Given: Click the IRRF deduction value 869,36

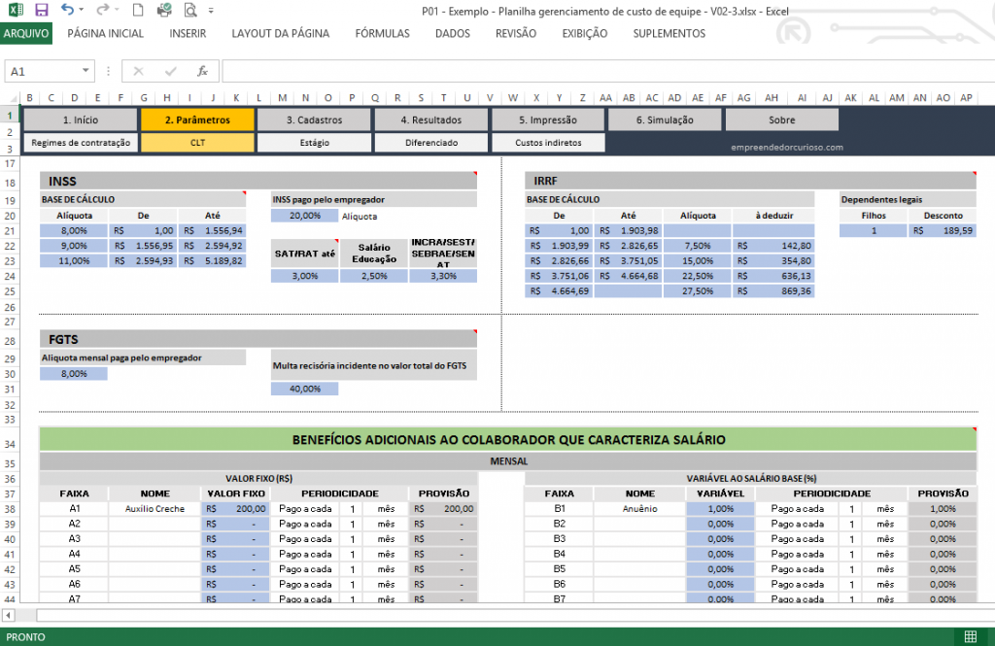Looking at the screenshot, I should [x=772, y=291].
